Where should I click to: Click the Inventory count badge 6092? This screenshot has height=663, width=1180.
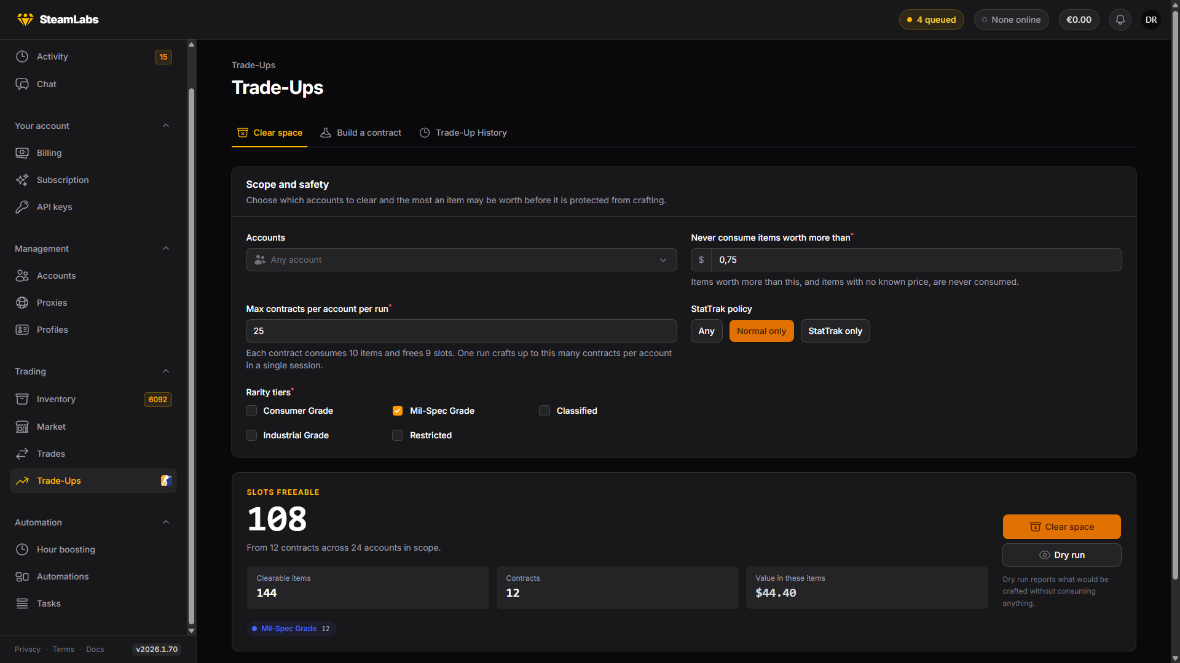[158, 400]
